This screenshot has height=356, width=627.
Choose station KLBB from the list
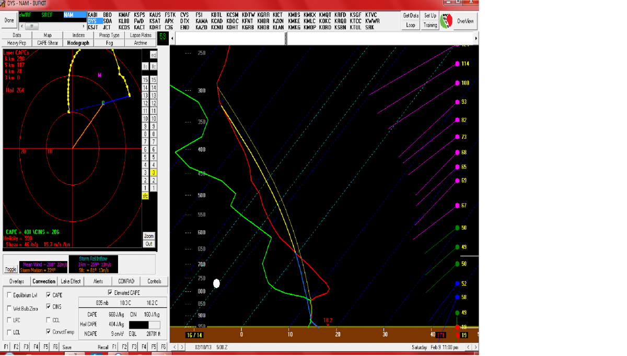pos(124,21)
